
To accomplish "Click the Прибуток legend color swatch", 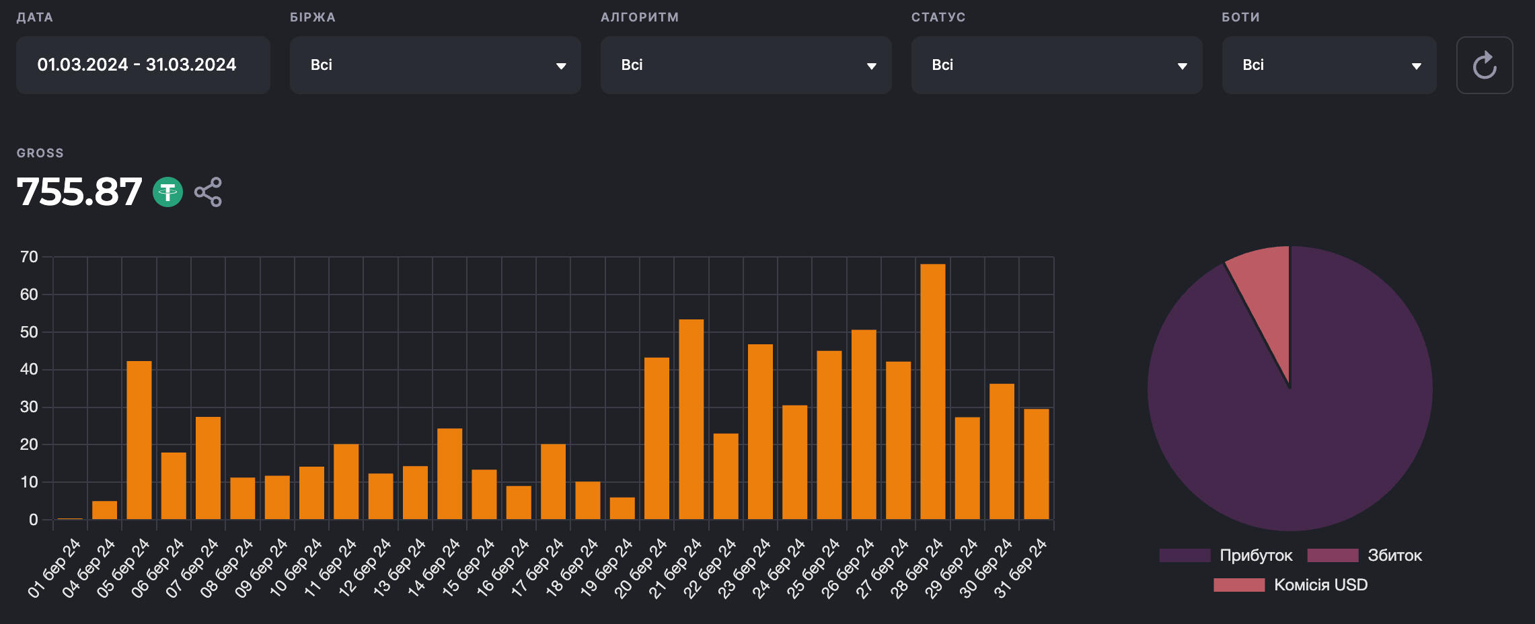I will click(1185, 555).
